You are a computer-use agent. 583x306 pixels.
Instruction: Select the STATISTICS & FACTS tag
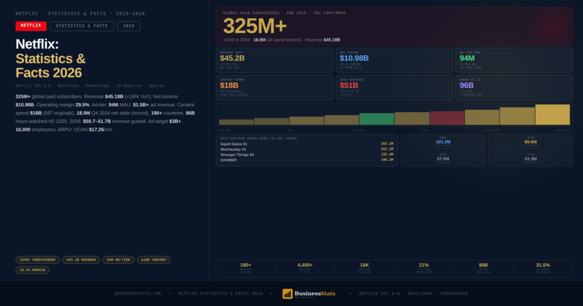tap(82, 26)
